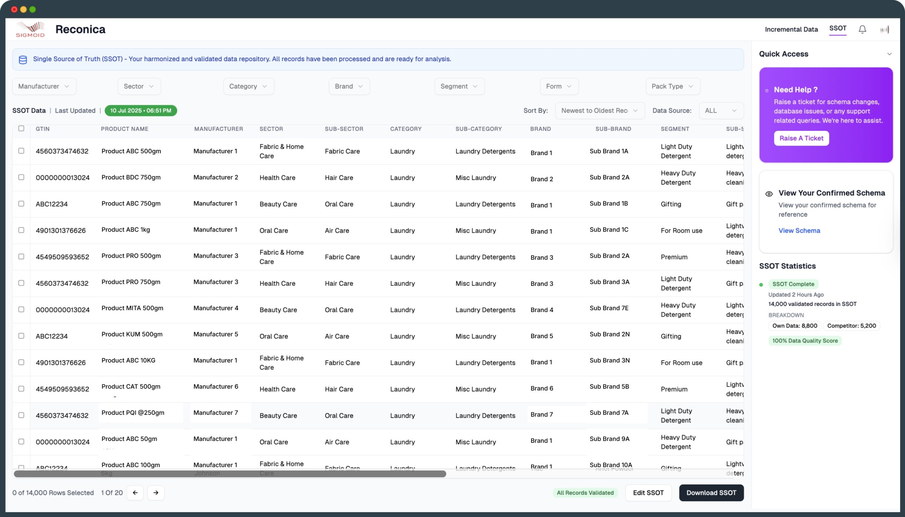Open the Manufacturer filter dropdown
The image size is (905, 517).
pyautogui.click(x=44, y=86)
